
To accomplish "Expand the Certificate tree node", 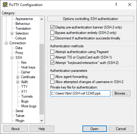I will (x=18, y=77).
